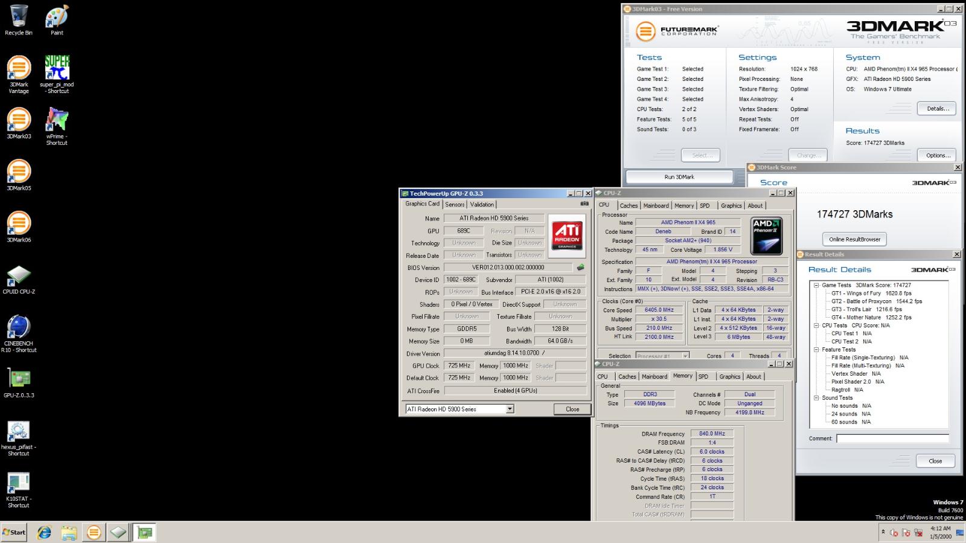The image size is (966, 543).
Task: Open the Caches tab in upper CPU-Z window
Action: coord(629,206)
